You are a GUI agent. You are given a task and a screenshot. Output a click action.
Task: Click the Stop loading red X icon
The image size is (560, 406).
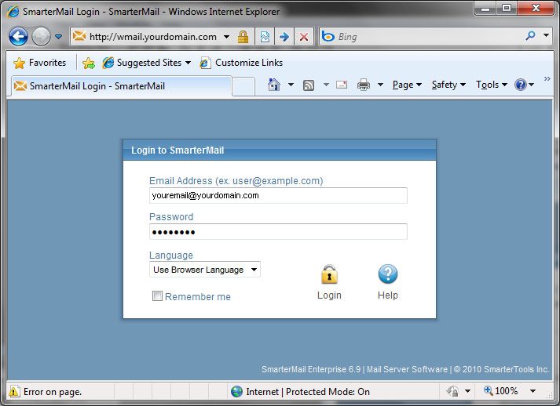[x=303, y=37]
